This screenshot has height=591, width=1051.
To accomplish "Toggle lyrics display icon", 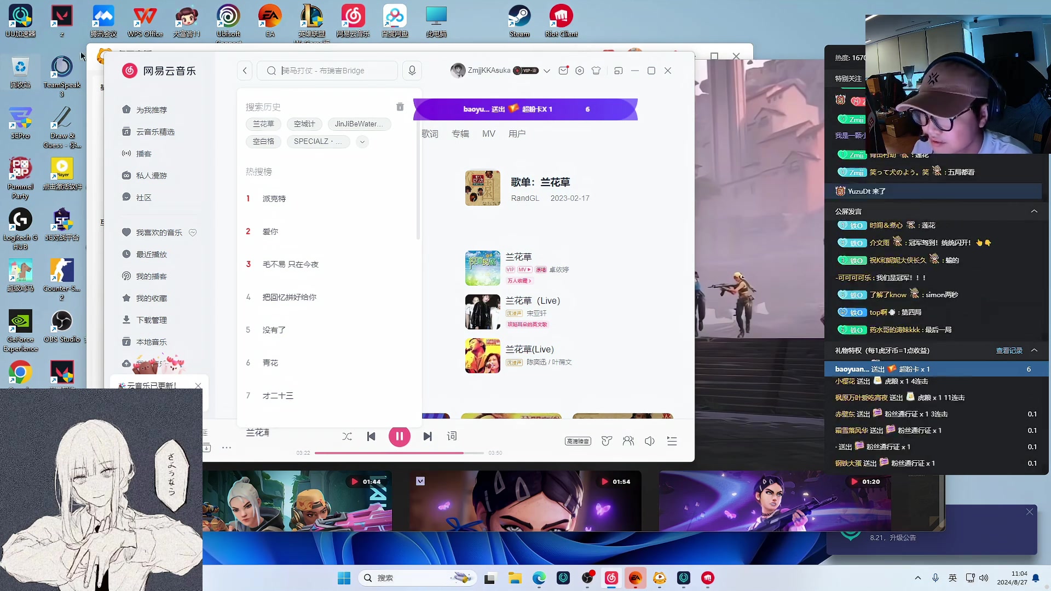I will (452, 436).
